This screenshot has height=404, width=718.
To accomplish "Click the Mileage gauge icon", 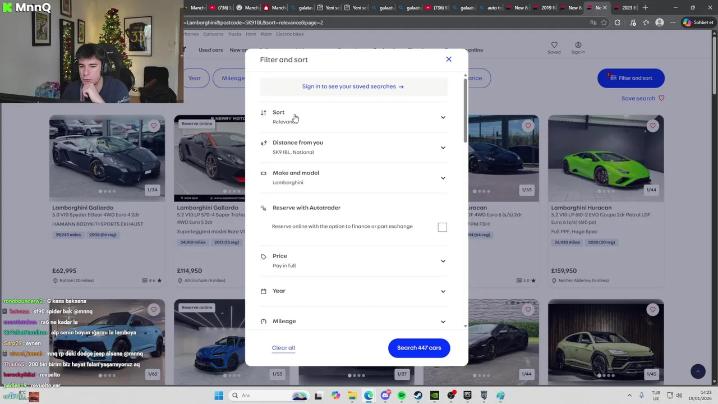I will [x=263, y=321].
